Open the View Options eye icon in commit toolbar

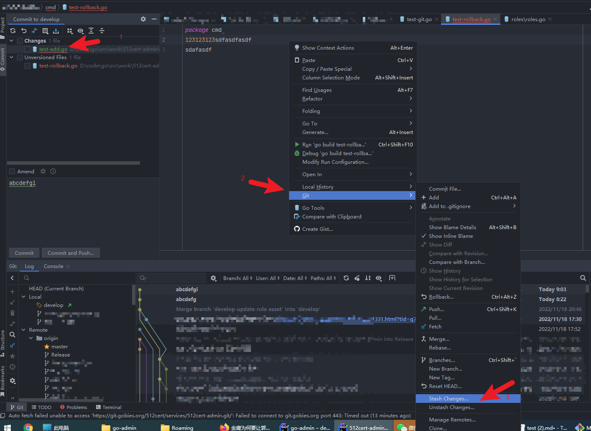point(80,31)
